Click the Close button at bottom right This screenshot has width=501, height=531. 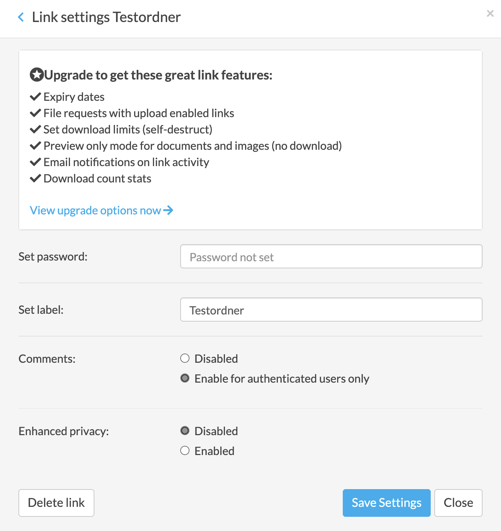tap(458, 503)
